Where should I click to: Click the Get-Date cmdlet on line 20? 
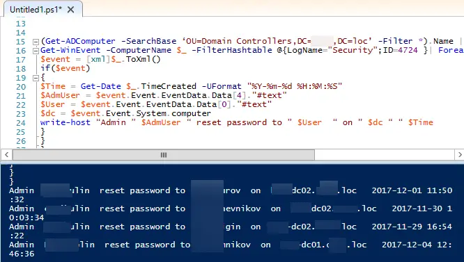click(x=100, y=86)
